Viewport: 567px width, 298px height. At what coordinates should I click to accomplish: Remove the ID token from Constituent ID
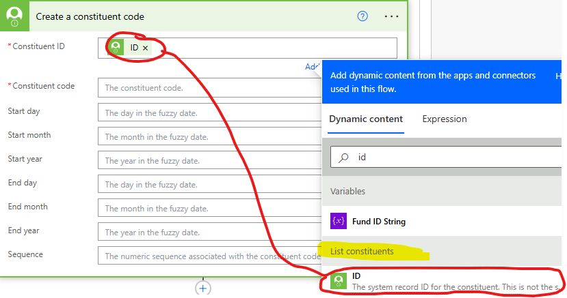[x=145, y=48]
